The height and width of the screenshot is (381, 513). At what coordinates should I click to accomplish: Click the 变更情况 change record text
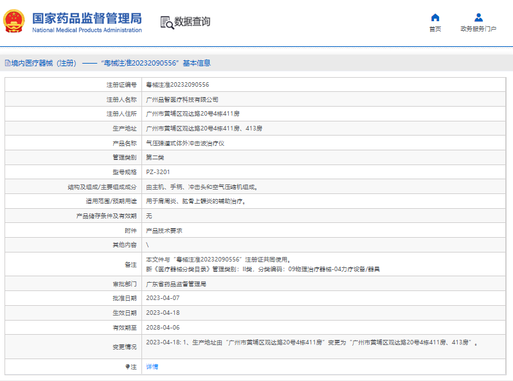[311, 342]
